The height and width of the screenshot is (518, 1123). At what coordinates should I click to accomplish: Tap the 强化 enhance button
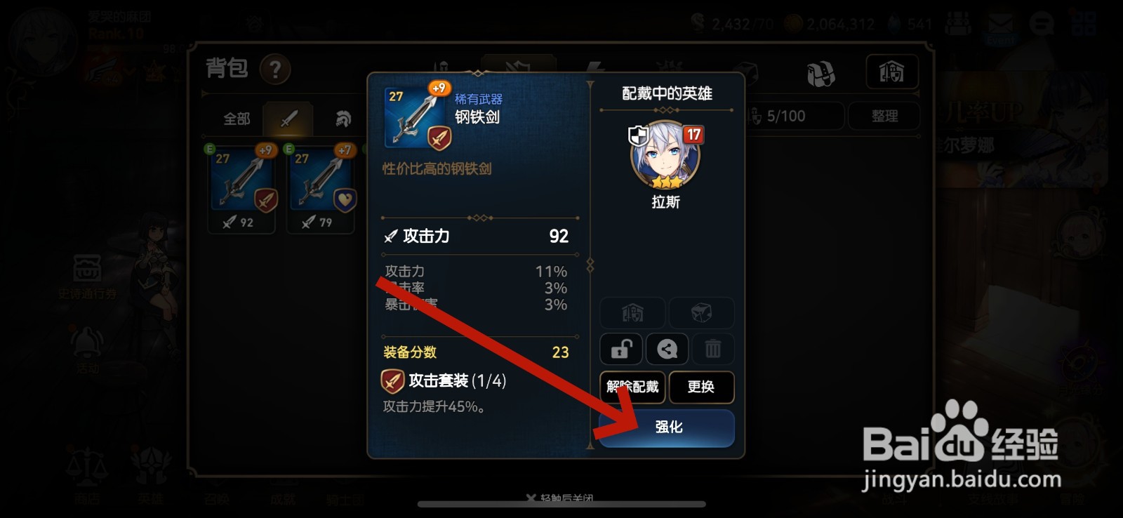pyautogui.click(x=667, y=427)
